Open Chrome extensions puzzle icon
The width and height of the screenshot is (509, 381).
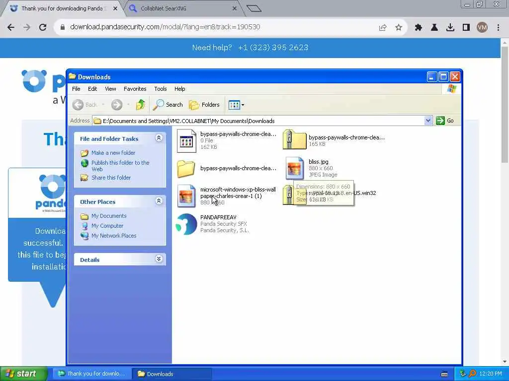pos(419,28)
